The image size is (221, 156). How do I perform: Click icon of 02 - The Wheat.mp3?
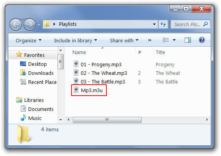[x=76, y=73]
